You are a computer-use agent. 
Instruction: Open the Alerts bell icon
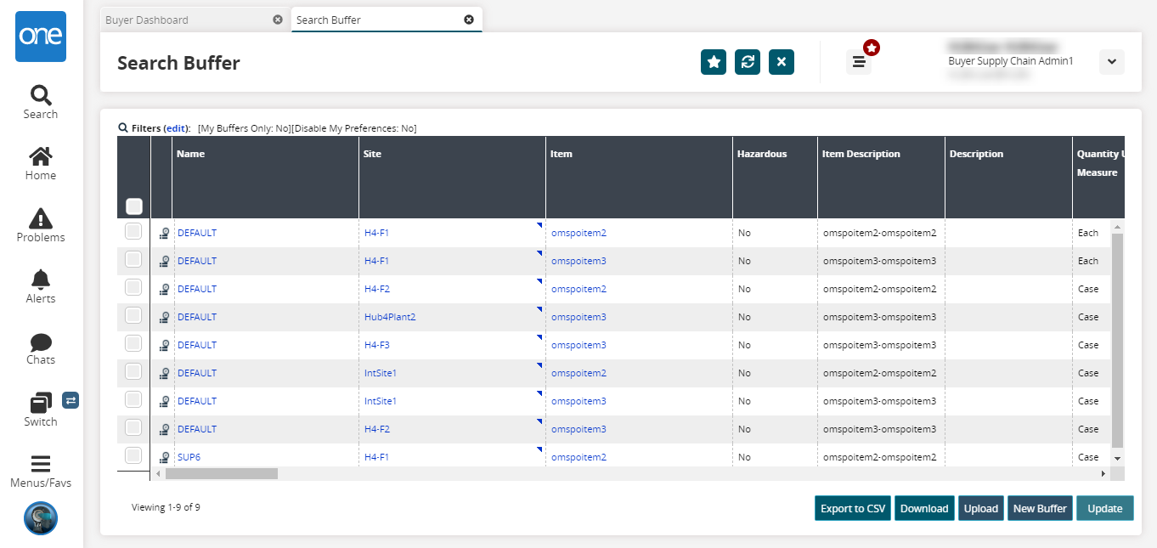click(40, 286)
